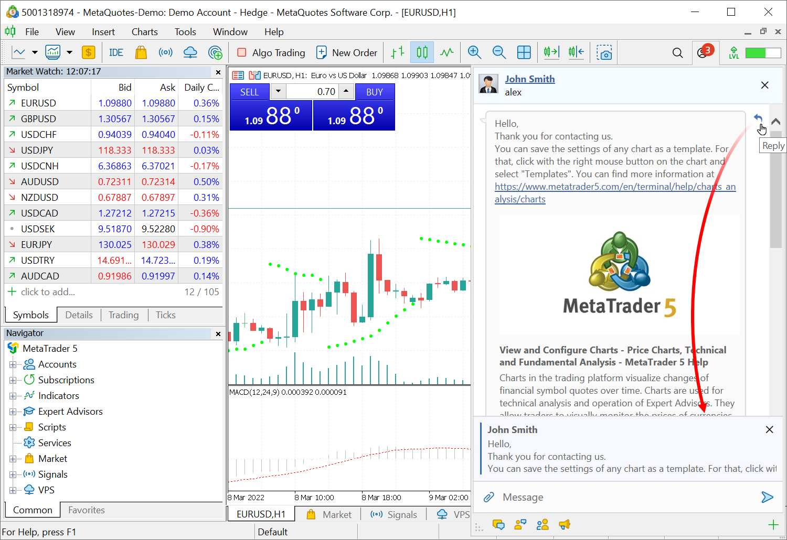
Task: Expand the Accounts node in Navigator
Action: [x=13, y=364]
